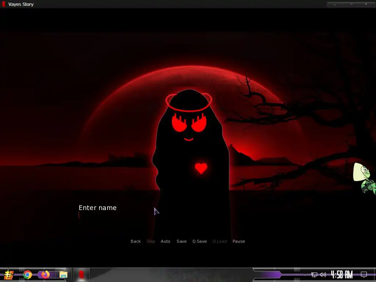Click the 4:58 AM clock
This screenshot has width=376, height=282.
coord(342,274)
